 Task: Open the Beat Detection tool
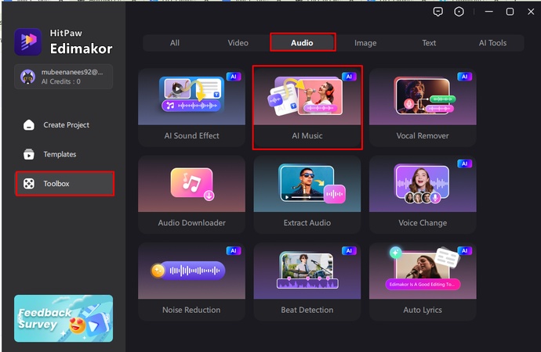coord(307,281)
